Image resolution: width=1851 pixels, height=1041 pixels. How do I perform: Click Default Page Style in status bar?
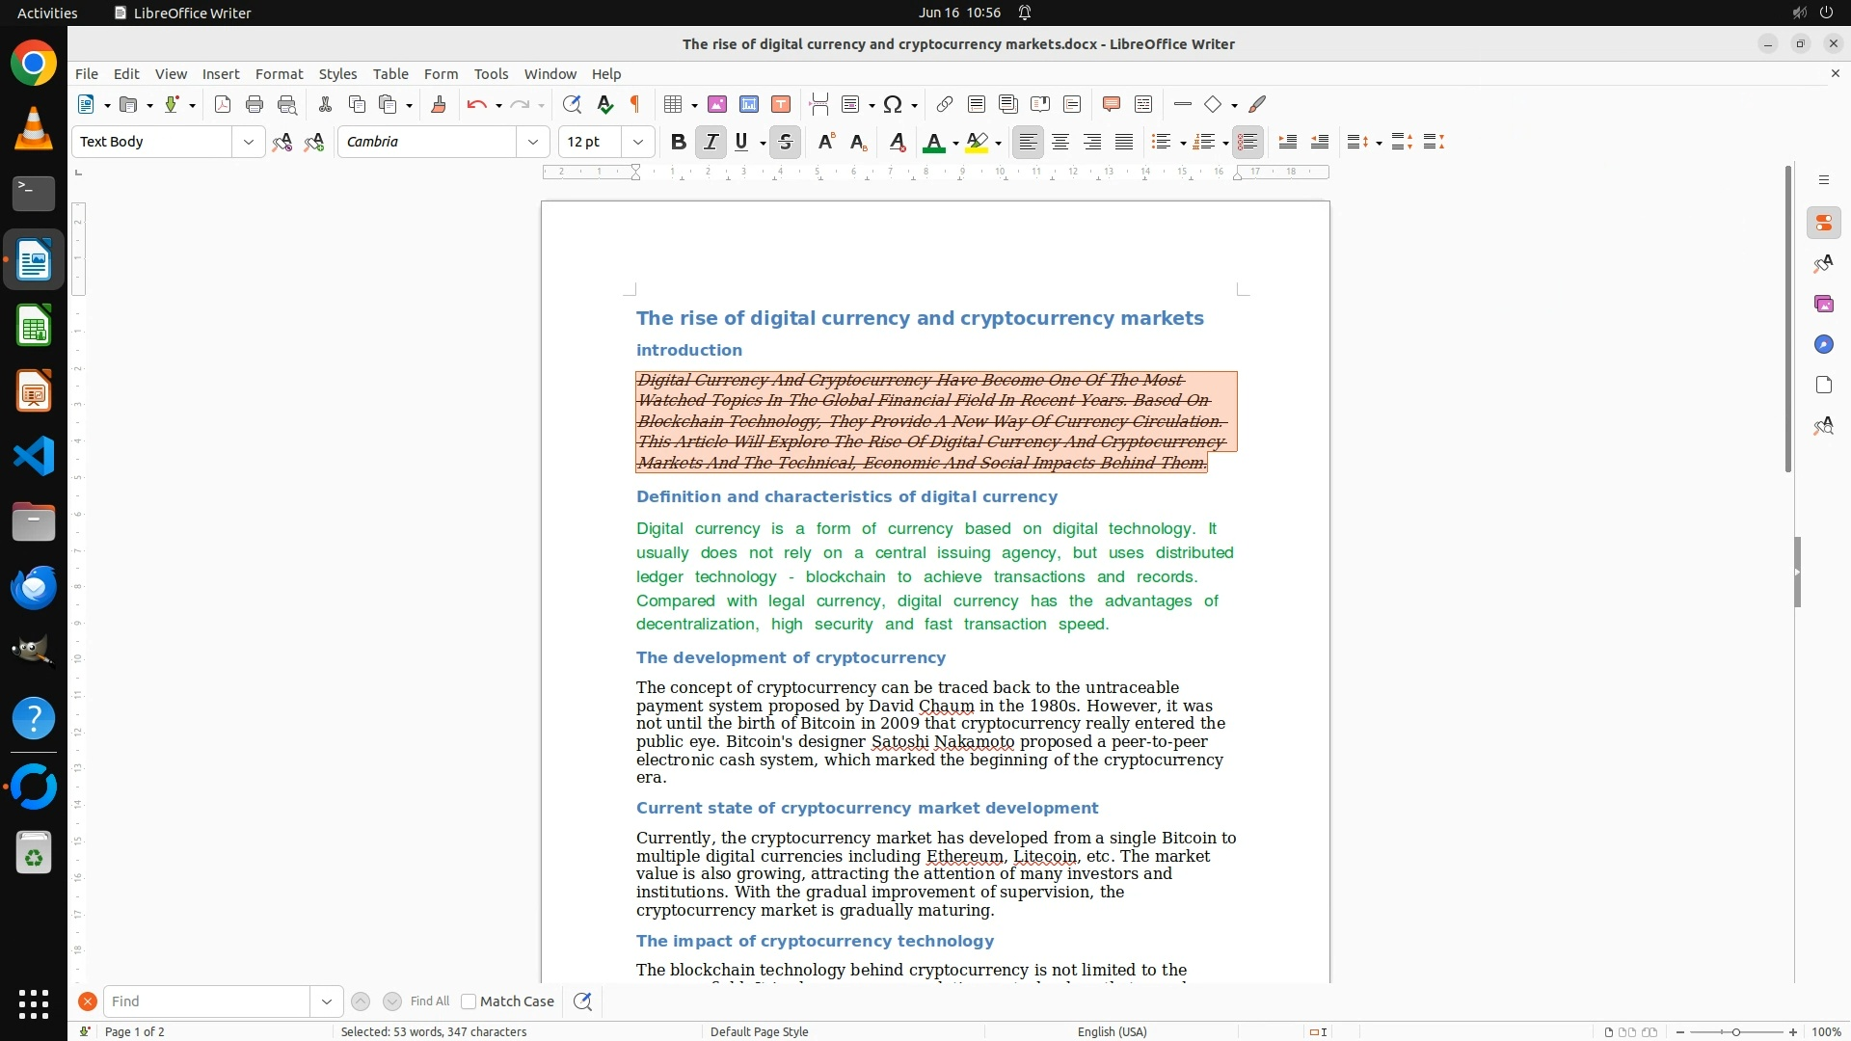click(759, 1031)
